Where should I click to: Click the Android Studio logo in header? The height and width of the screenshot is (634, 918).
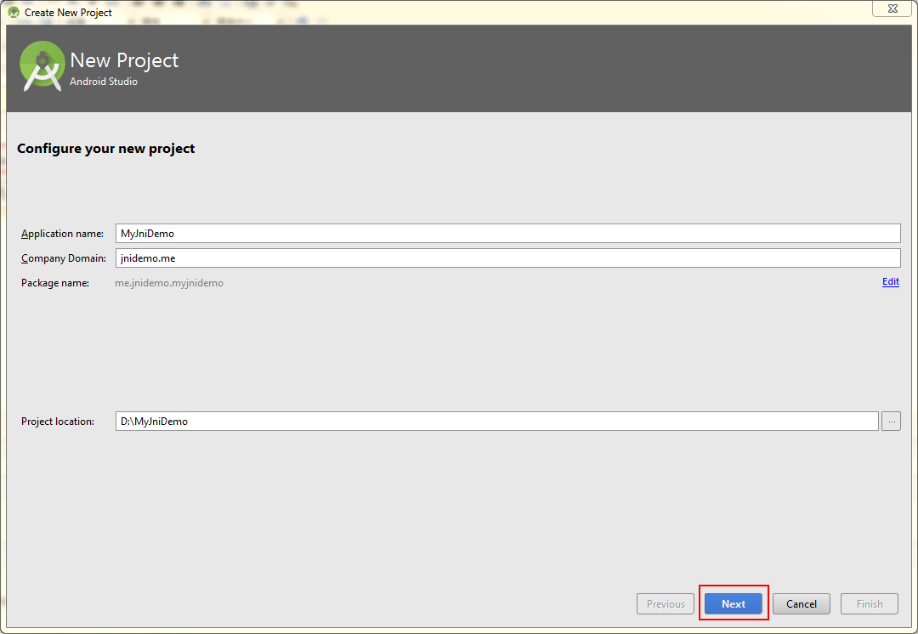click(42, 67)
